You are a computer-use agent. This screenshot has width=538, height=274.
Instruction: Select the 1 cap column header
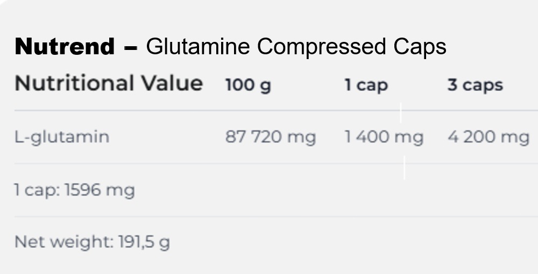(366, 85)
